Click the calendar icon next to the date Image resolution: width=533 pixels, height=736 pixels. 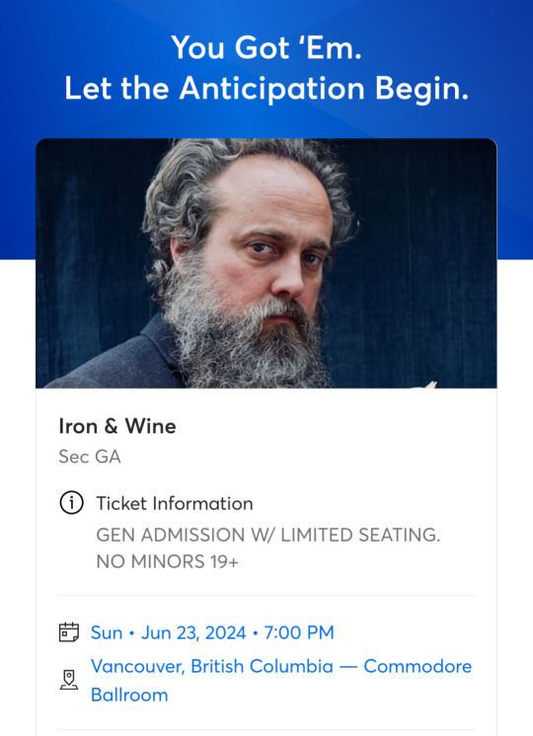pos(68,631)
